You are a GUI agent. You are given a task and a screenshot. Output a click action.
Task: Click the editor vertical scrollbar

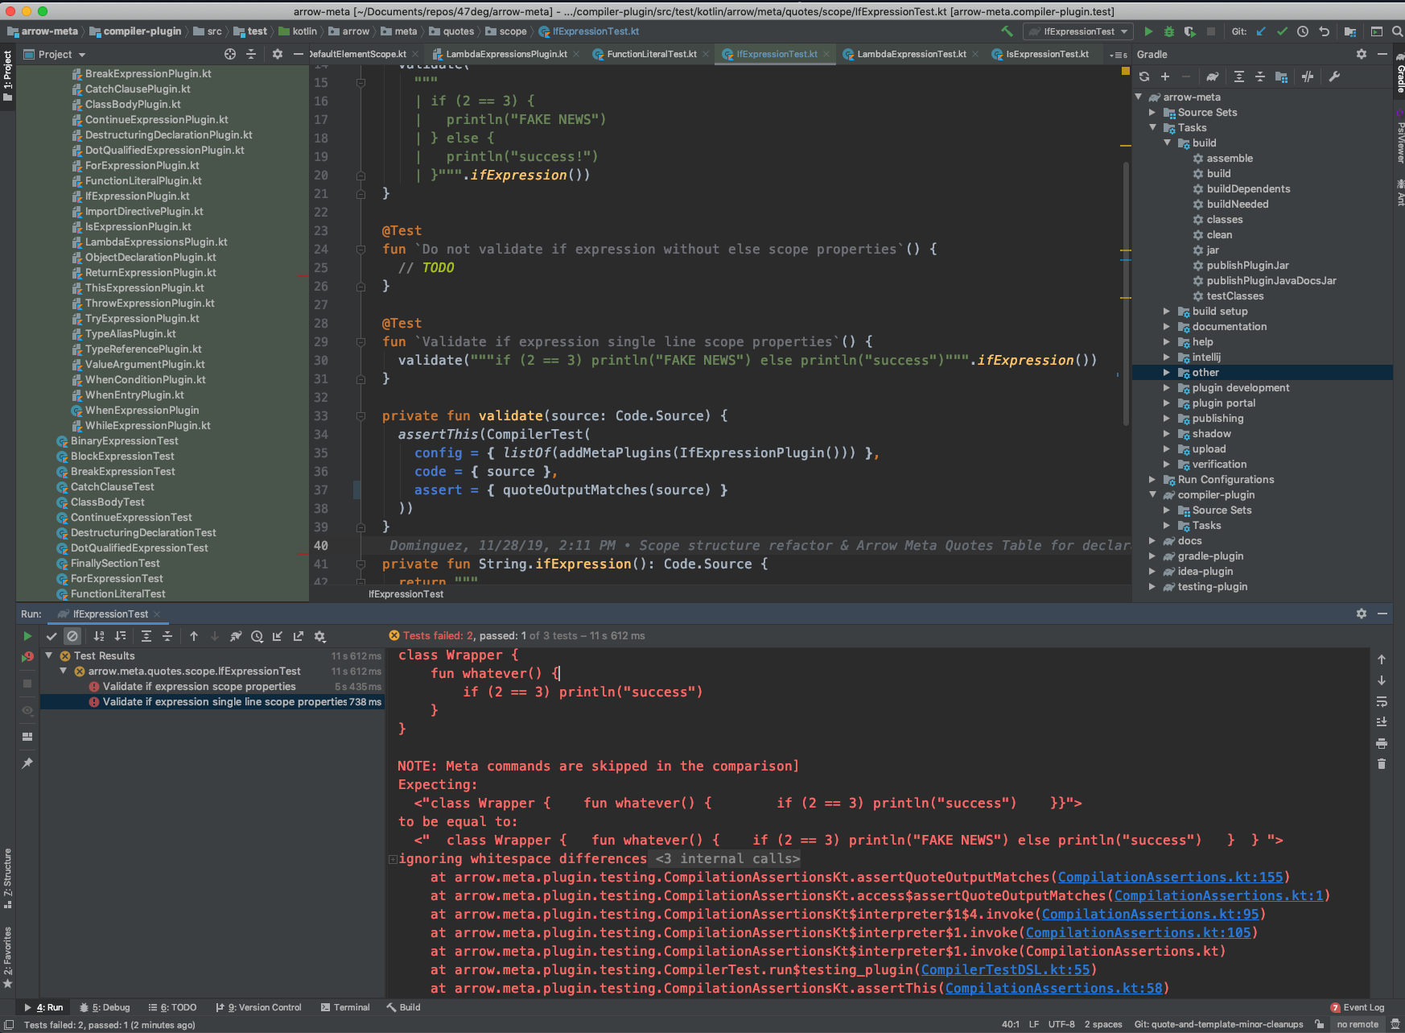tap(1127, 294)
